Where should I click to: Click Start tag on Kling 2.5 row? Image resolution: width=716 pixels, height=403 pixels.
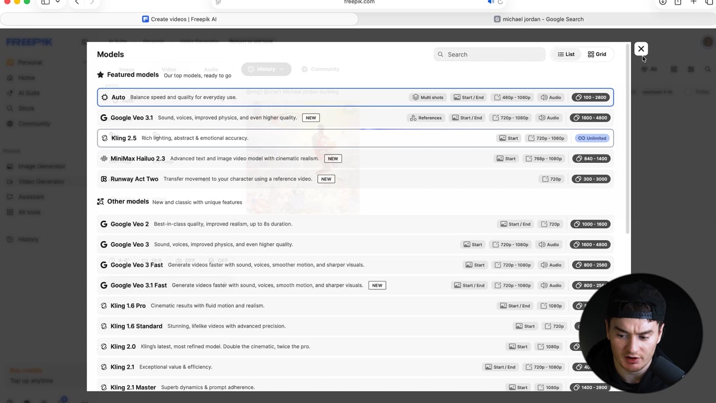(x=508, y=138)
